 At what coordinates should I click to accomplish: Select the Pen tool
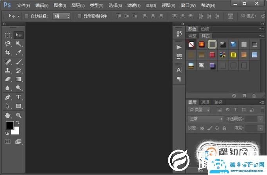[x=8, y=97]
